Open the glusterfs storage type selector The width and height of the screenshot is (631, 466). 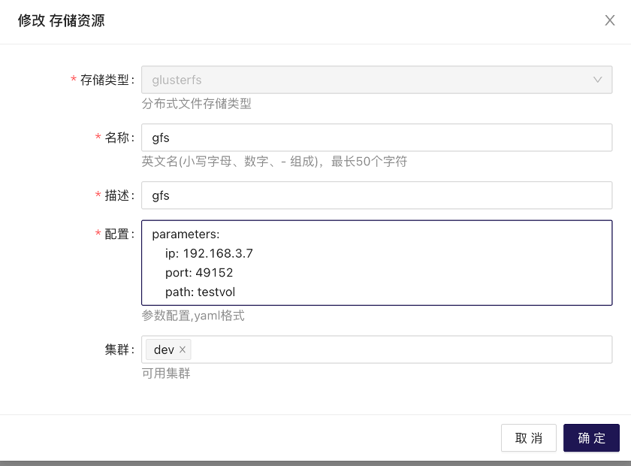376,80
